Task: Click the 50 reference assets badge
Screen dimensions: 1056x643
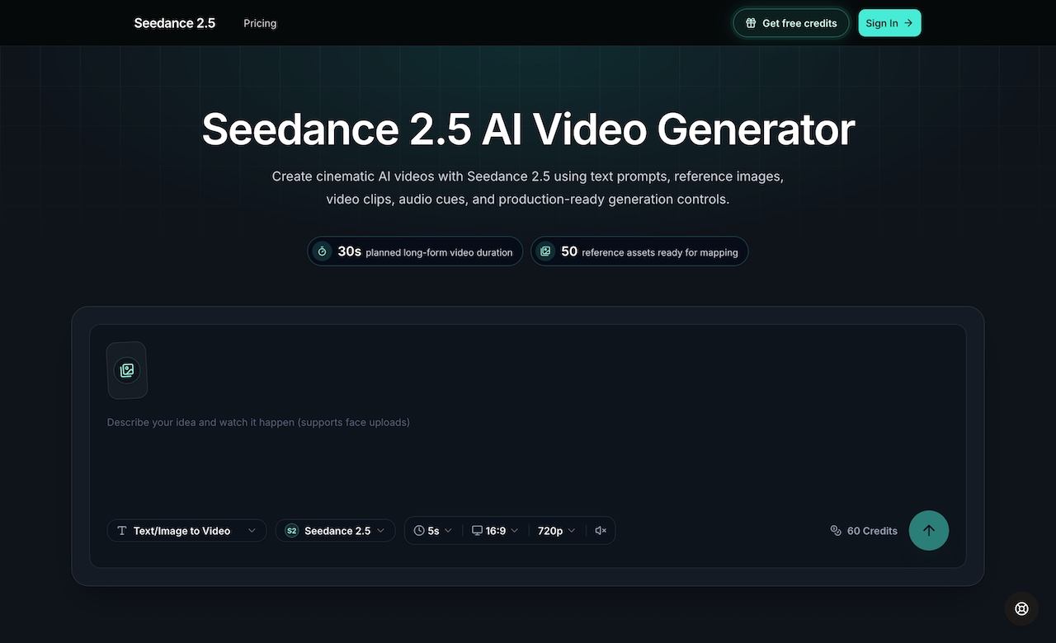Action: (639, 251)
